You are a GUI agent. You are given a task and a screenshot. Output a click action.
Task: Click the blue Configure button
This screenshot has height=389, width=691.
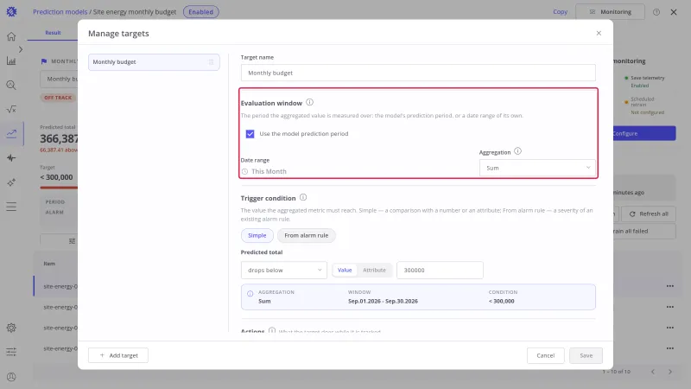click(644, 134)
